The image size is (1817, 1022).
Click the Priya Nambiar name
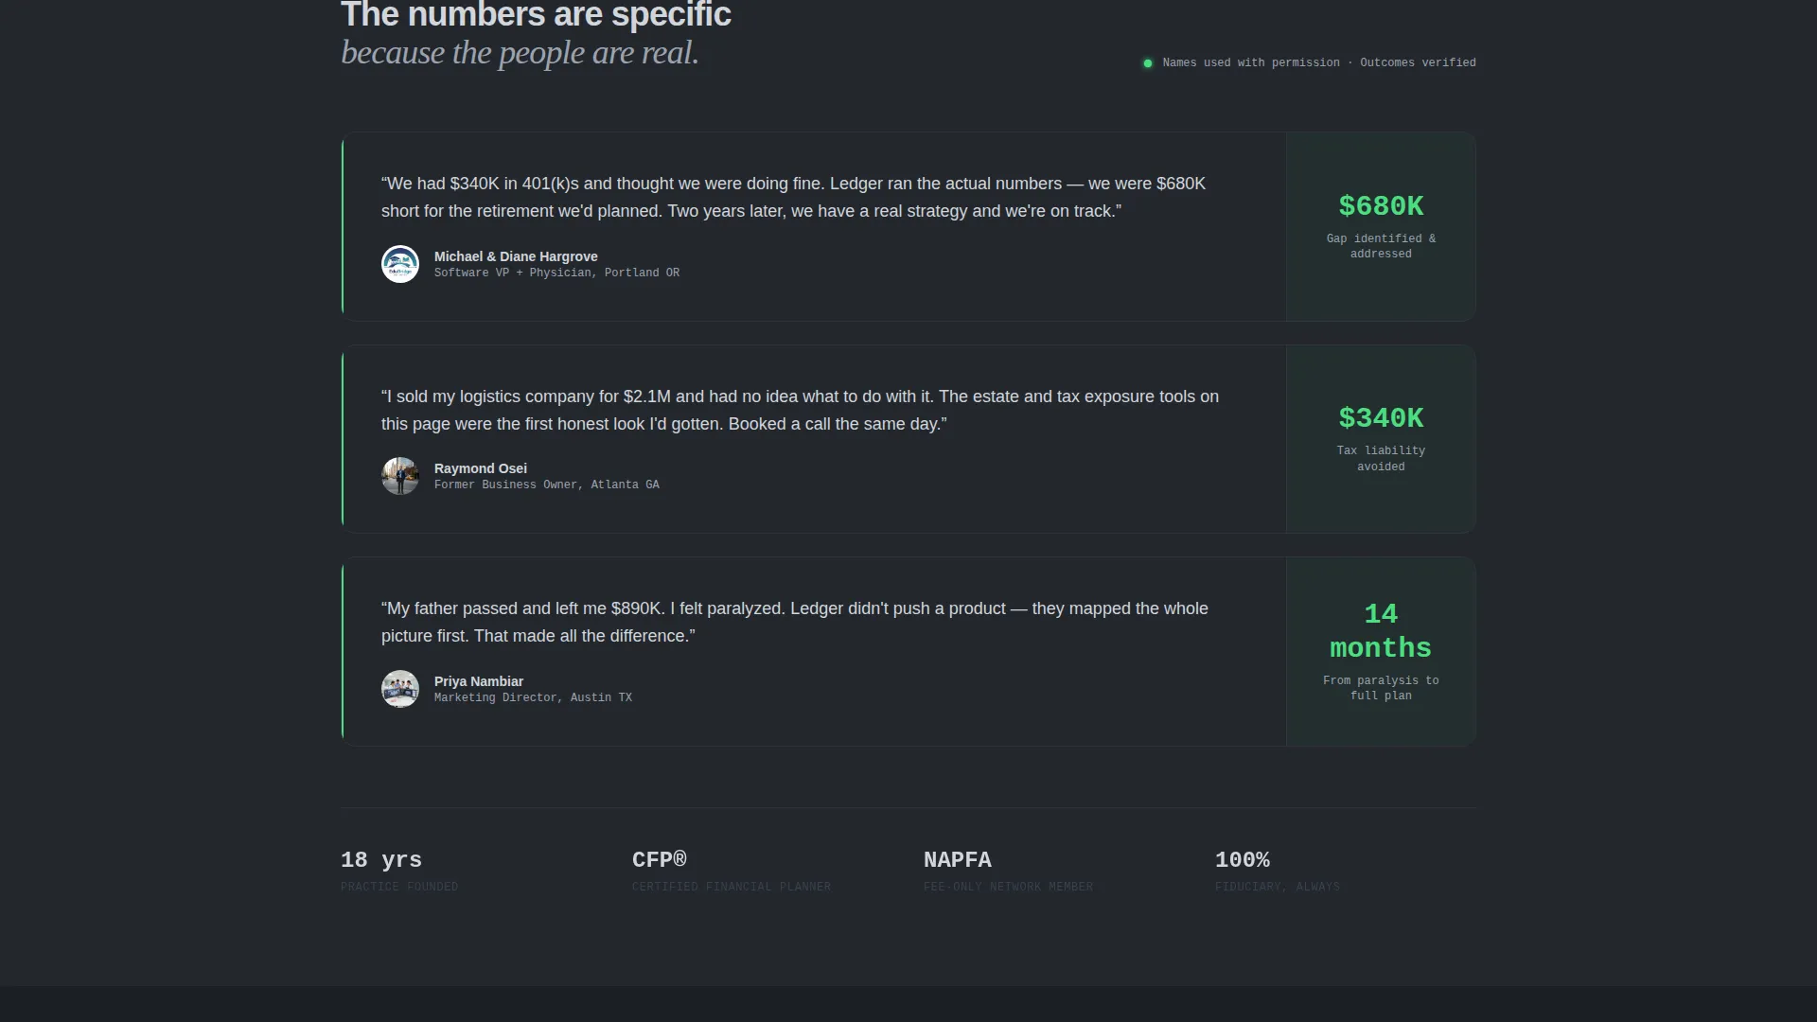click(x=479, y=681)
